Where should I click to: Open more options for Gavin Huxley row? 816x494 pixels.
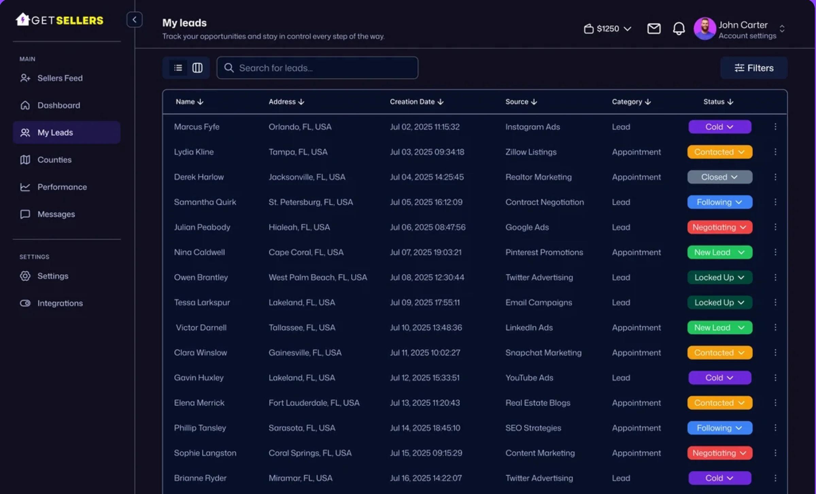coord(775,378)
